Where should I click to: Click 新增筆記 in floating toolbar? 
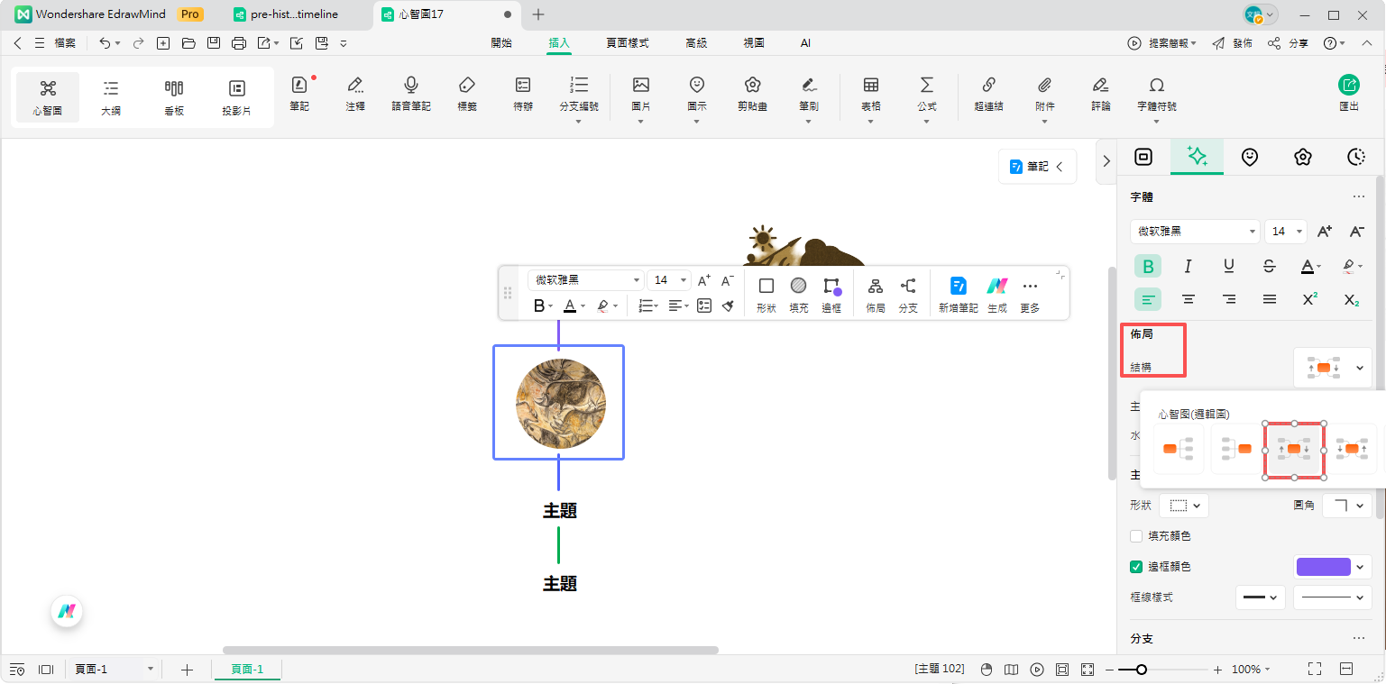pyautogui.click(x=958, y=287)
